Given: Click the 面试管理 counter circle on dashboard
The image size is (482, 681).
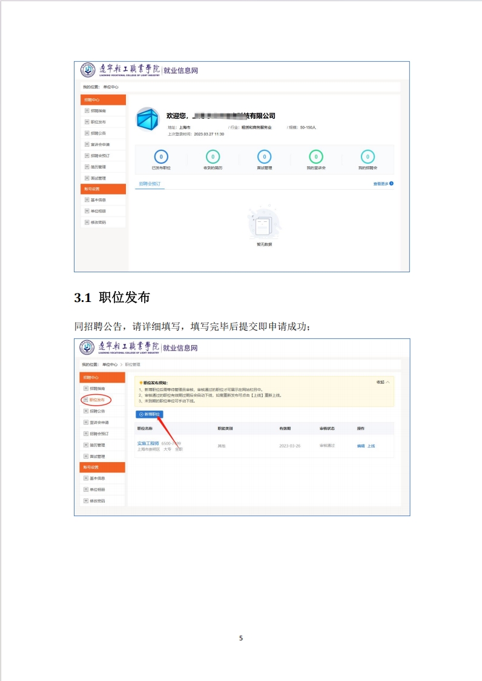Looking at the screenshot, I should 264,157.
